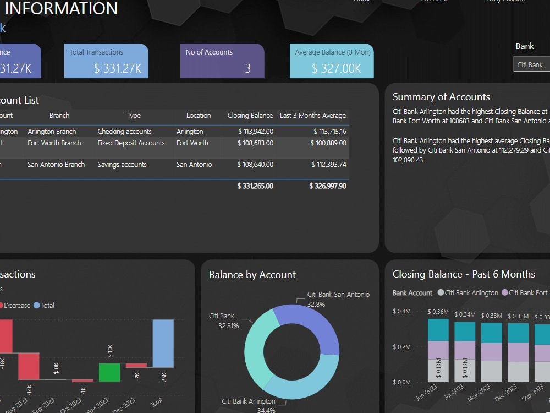Select the Fort Worth Branch cell
This screenshot has height=413, width=550.
54,143
